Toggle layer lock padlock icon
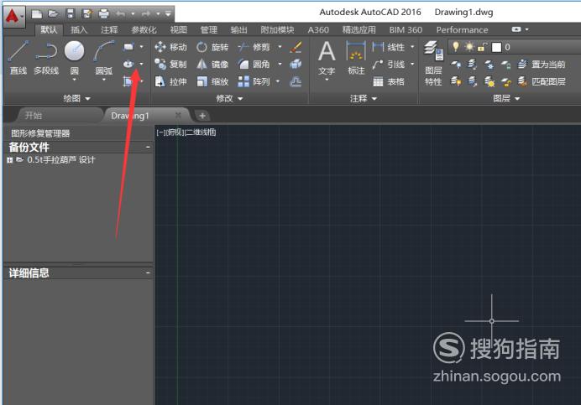The width and height of the screenshot is (581, 405). pos(482,47)
